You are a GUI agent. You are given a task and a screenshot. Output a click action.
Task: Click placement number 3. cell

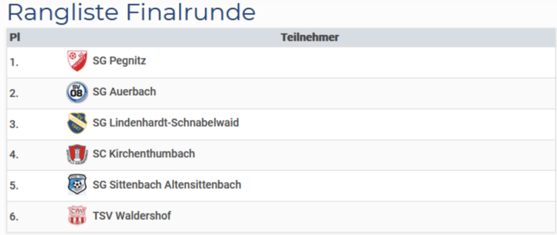[x=14, y=123]
